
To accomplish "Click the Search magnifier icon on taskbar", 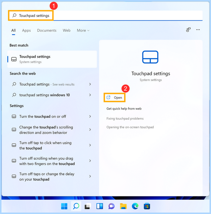I will pos(76,206).
